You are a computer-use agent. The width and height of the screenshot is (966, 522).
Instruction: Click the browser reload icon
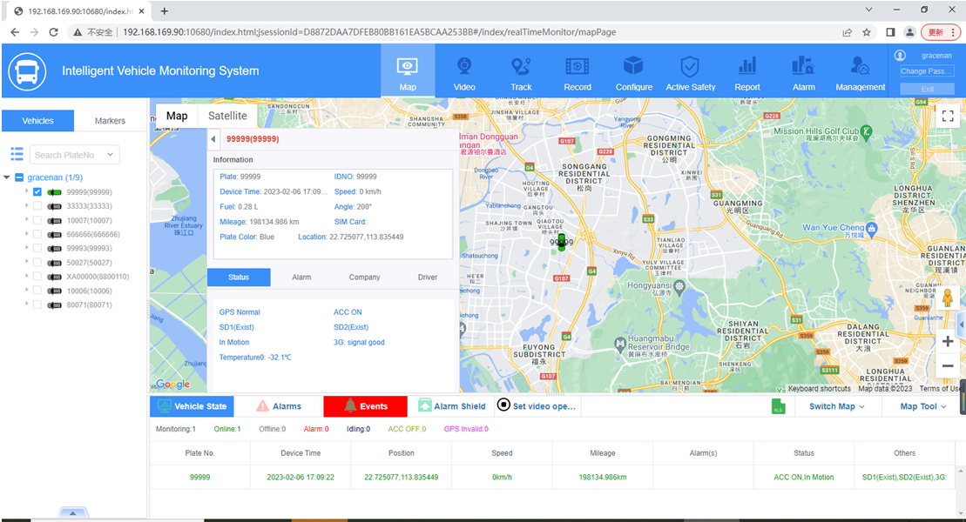54,32
